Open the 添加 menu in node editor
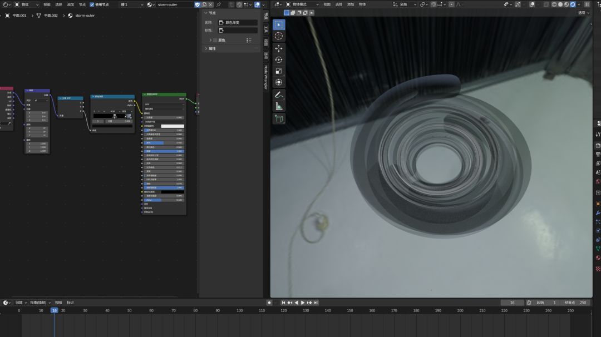 tap(70, 4)
